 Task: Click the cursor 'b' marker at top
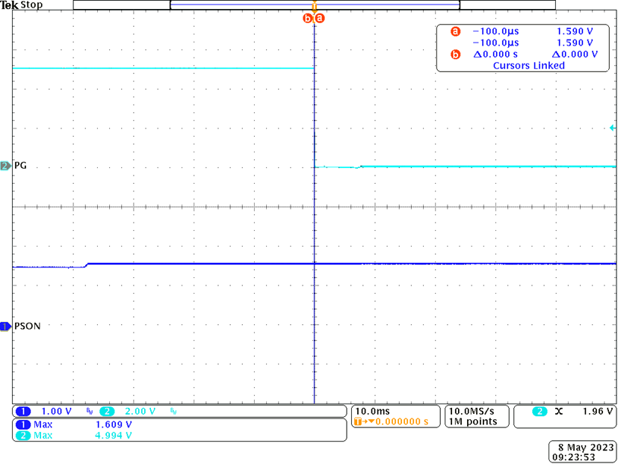coord(307,18)
